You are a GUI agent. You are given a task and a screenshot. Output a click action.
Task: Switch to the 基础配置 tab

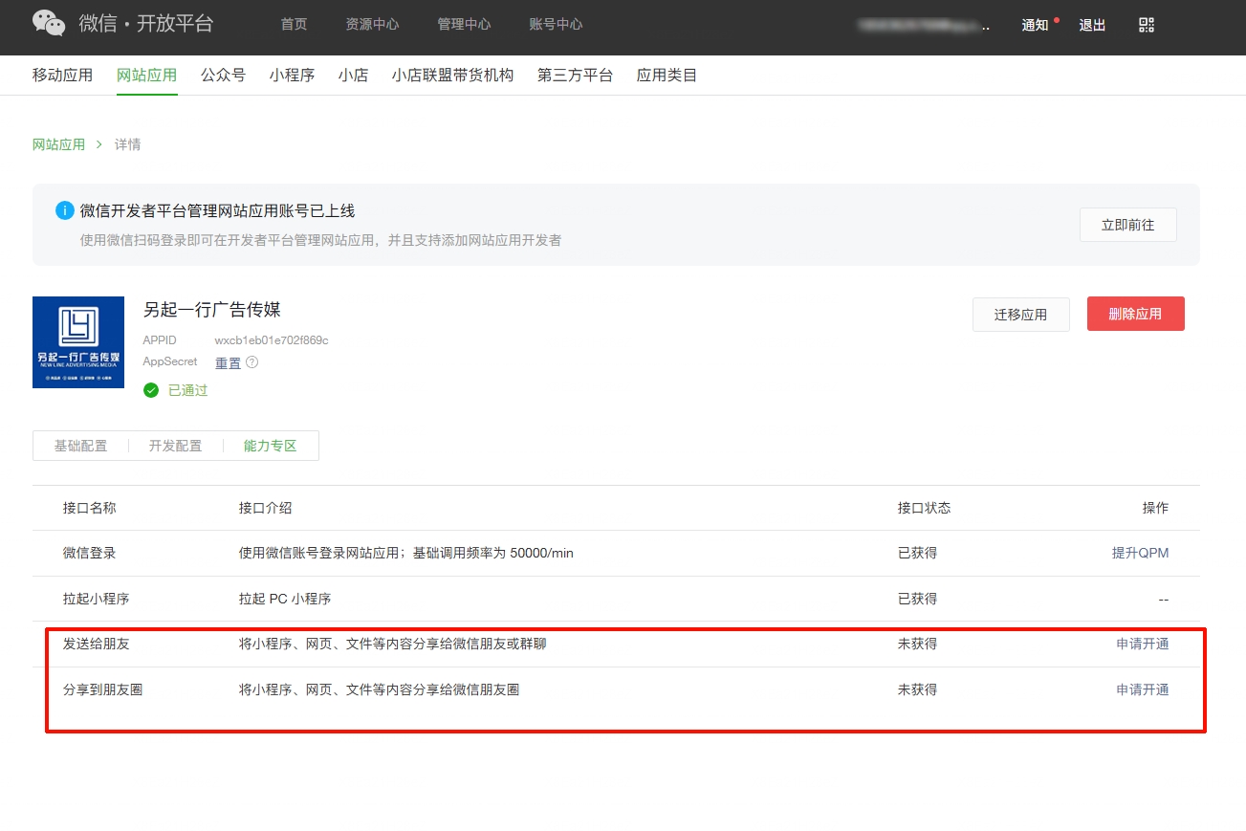80,445
